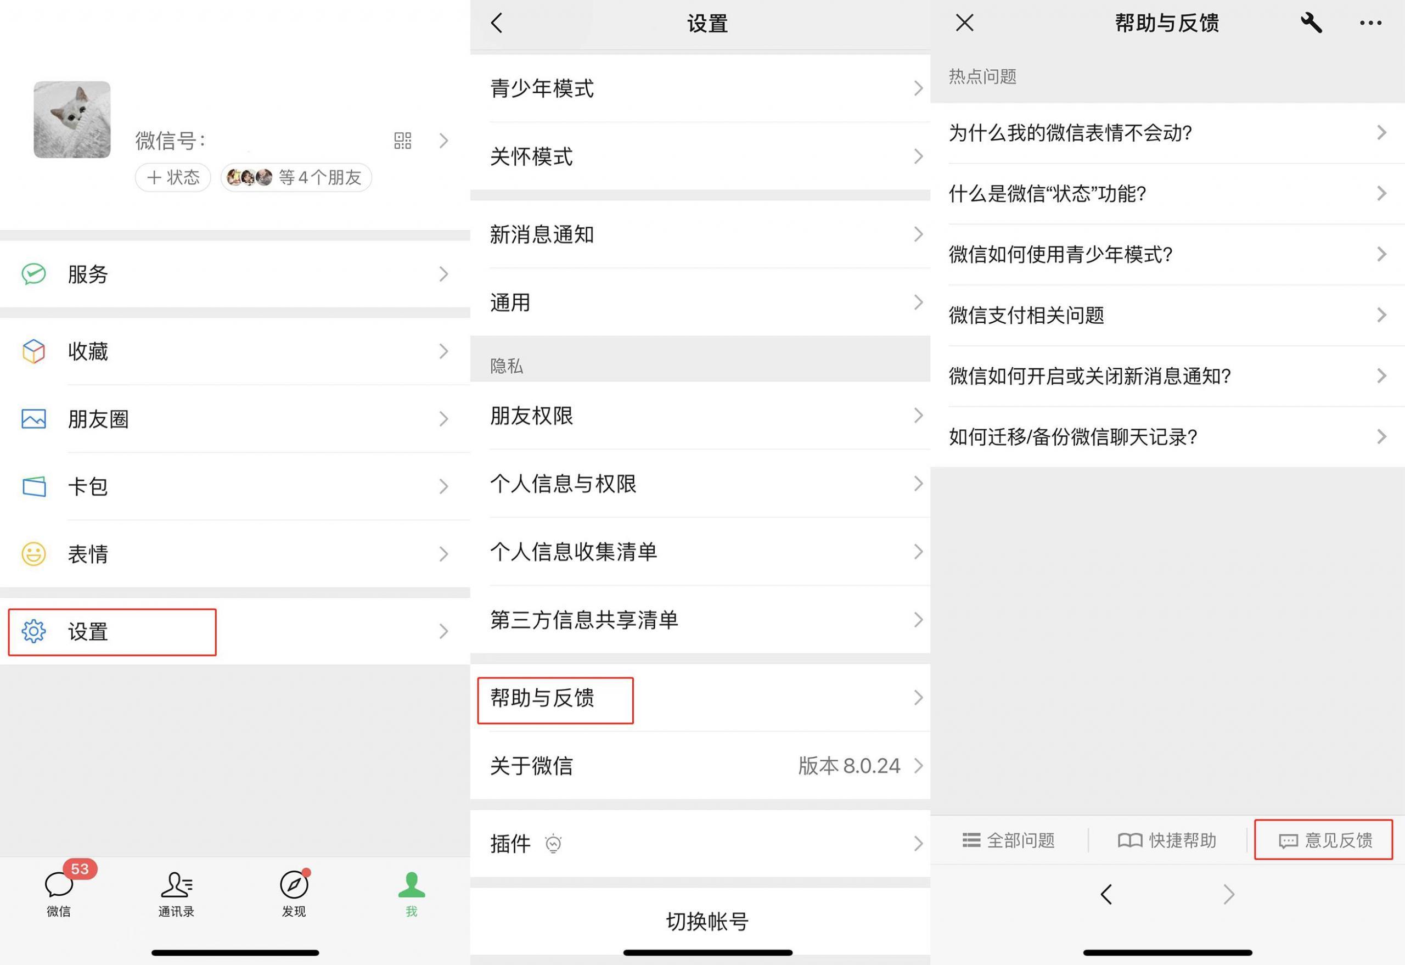The height and width of the screenshot is (965, 1405).
Task: Expand the 朋友圈 row chevron
Action: 443,419
